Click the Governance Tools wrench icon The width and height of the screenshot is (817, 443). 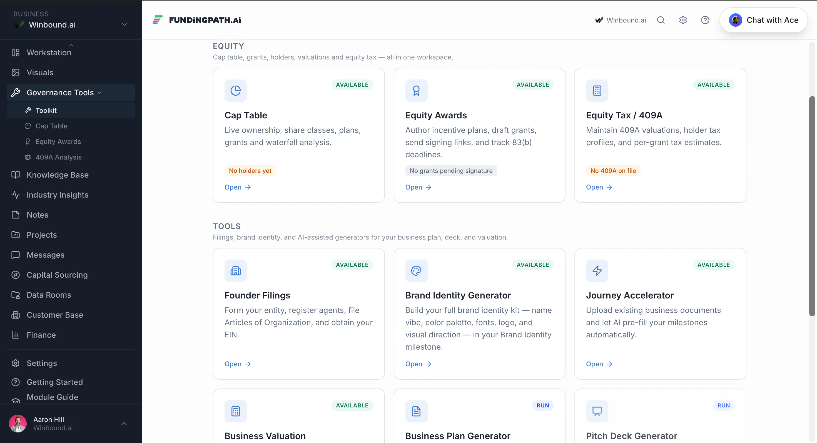16,93
